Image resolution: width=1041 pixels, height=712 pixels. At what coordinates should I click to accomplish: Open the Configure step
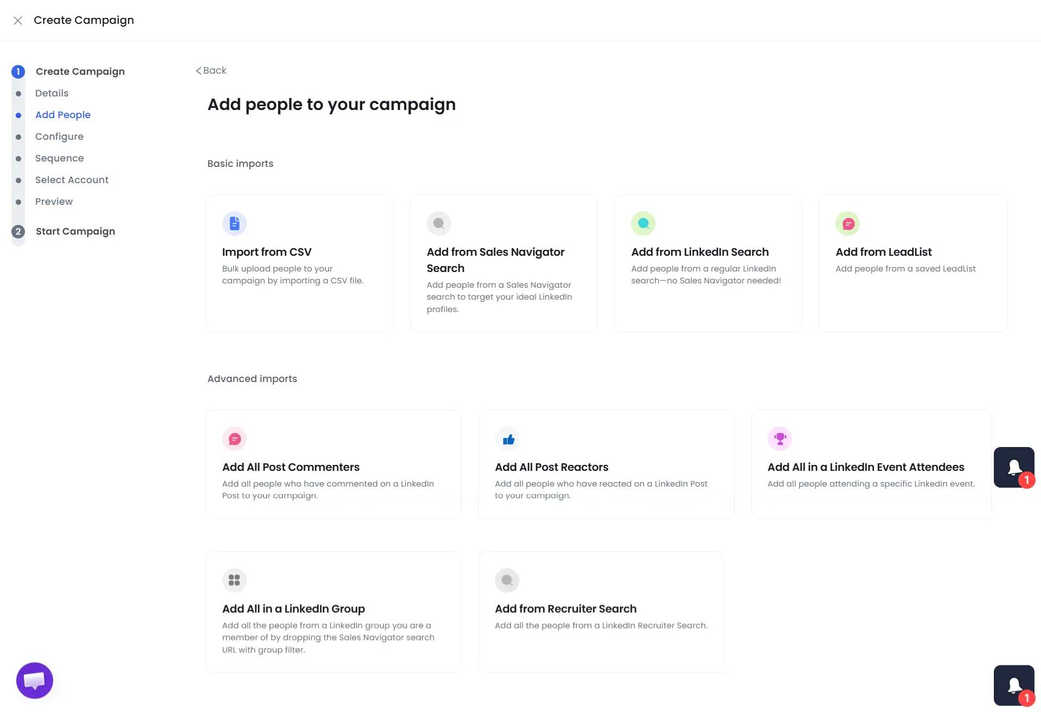[x=60, y=136]
